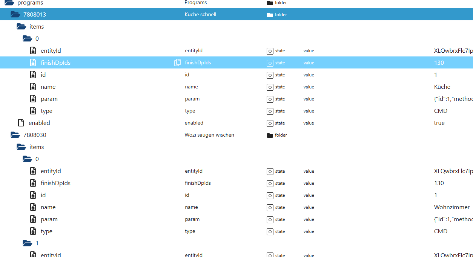This screenshot has width=473, height=257.
Task: Click the folder type icon of the Programs row
Action: tap(270, 3)
